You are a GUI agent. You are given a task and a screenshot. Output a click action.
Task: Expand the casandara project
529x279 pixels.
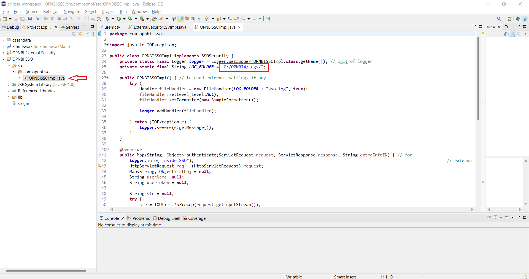point(3,40)
